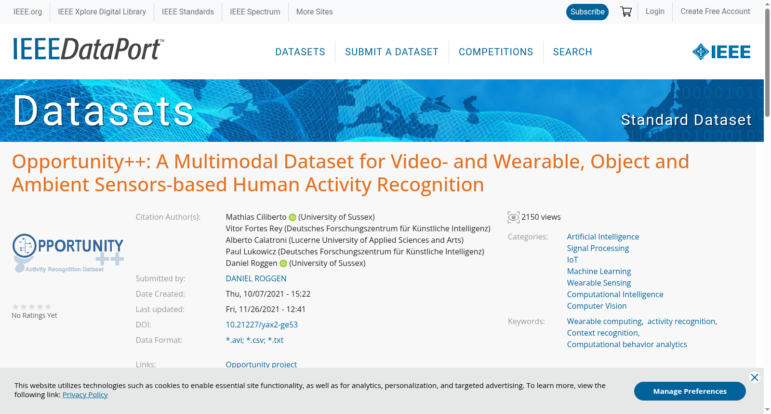771x414 pixels.
Task: Select the Wearable Sensing category
Action: click(599, 283)
